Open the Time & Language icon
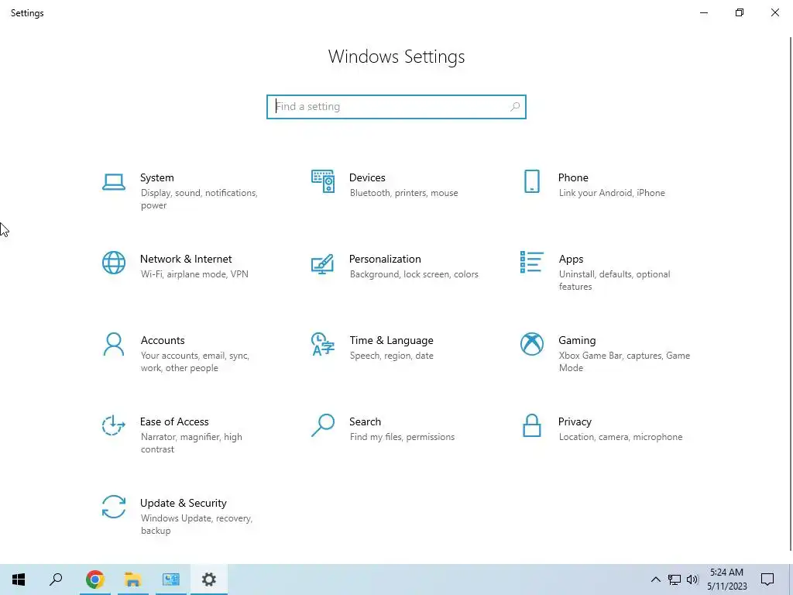The image size is (793, 595). coord(323,344)
